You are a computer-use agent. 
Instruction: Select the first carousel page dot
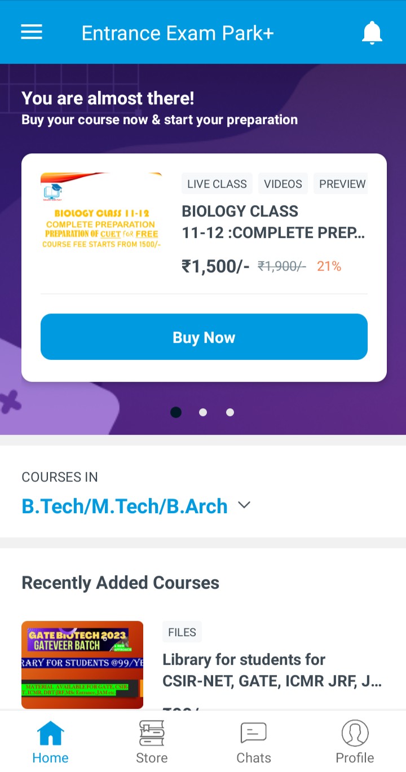[x=176, y=412]
